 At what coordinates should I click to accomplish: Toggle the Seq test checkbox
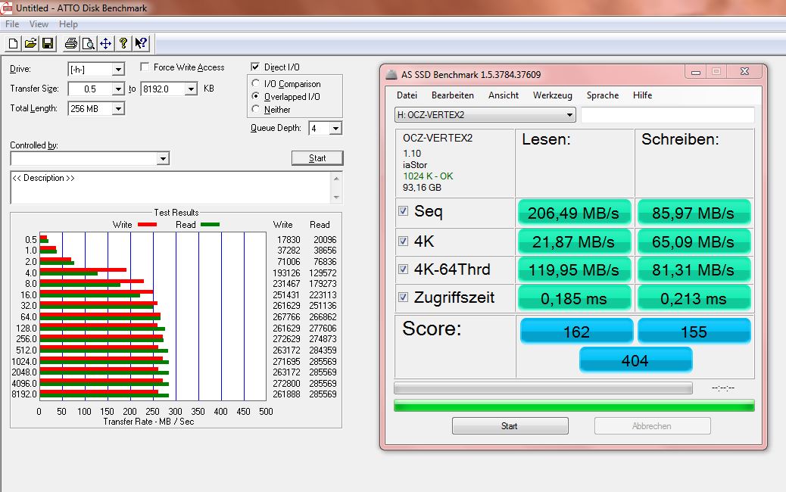coord(403,211)
